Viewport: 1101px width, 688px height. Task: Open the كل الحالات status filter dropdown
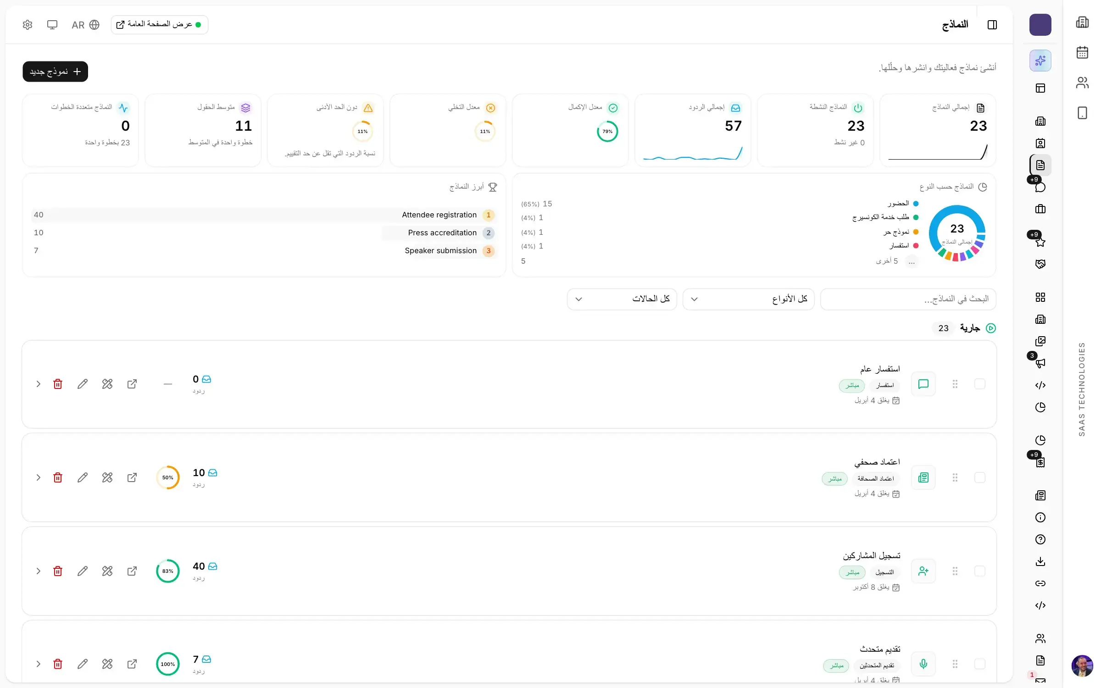(x=622, y=299)
